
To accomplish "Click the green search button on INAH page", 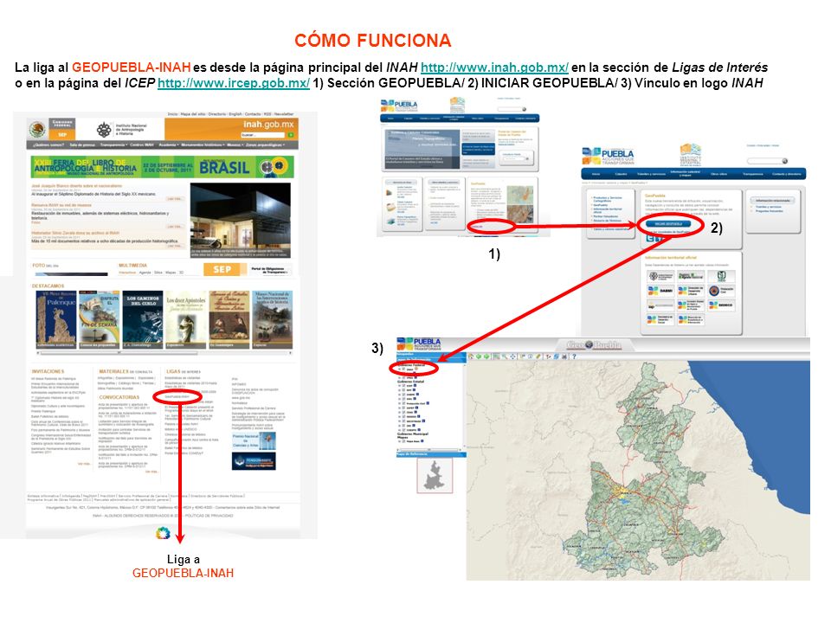I will (x=291, y=135).
